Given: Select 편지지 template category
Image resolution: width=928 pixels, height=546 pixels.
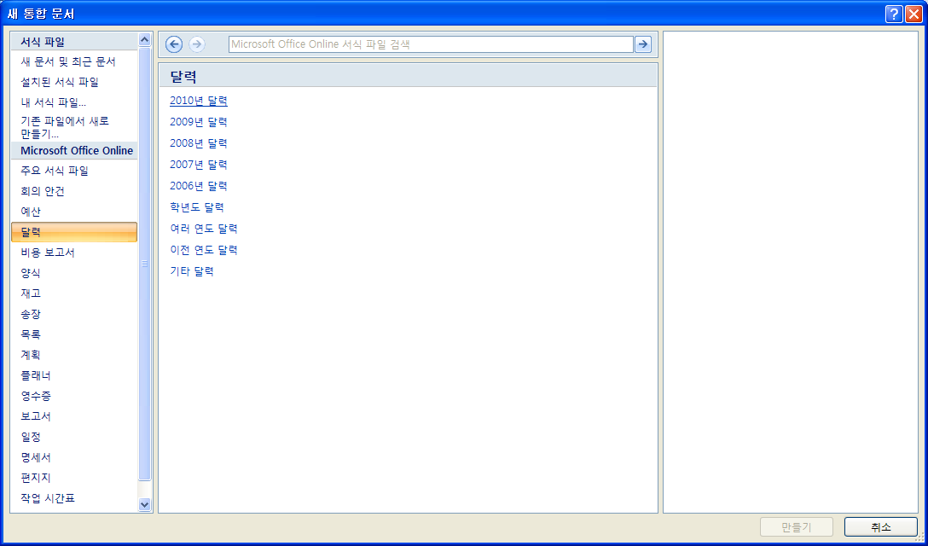Looking at the screenshot, I should click(74, 478).
